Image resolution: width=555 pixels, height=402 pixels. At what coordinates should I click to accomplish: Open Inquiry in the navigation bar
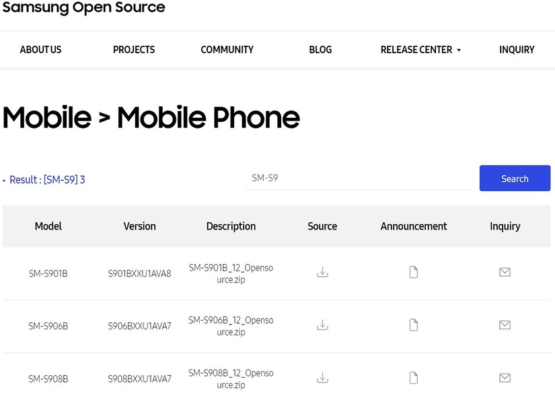point(517,50)
